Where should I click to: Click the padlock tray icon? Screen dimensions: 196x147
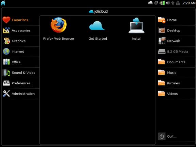click(x=178, y=3)
